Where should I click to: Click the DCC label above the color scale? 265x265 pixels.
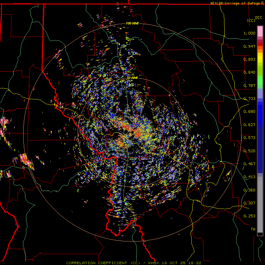tap(259, 18)
